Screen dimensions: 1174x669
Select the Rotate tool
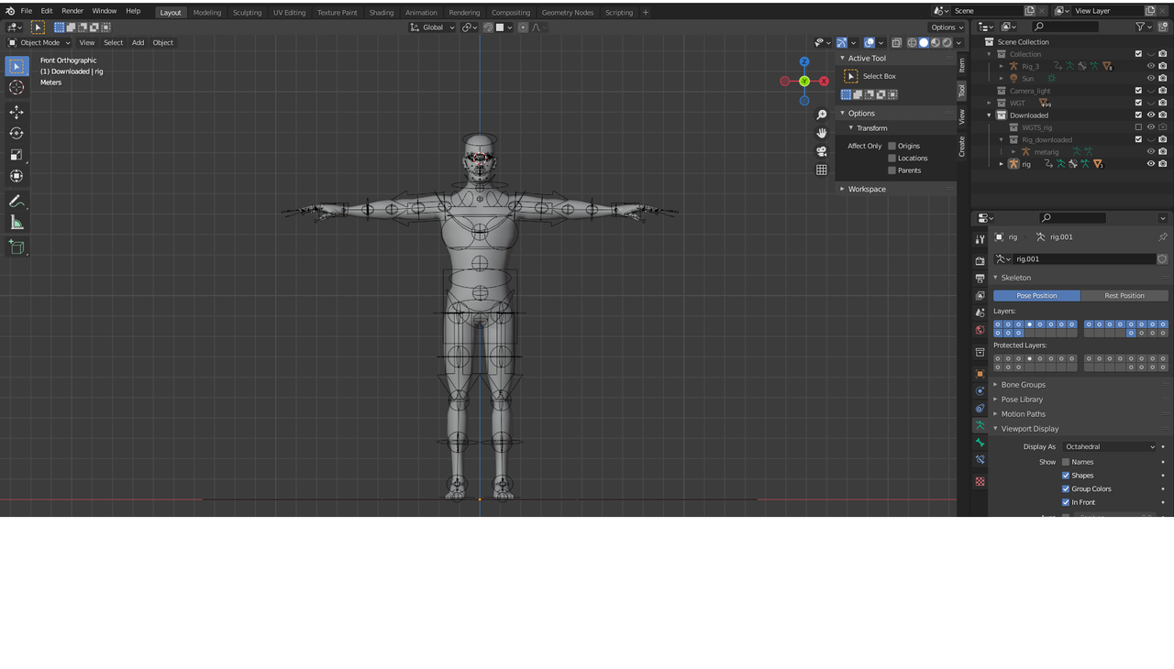pyautogui.click(x=17, y=133)
